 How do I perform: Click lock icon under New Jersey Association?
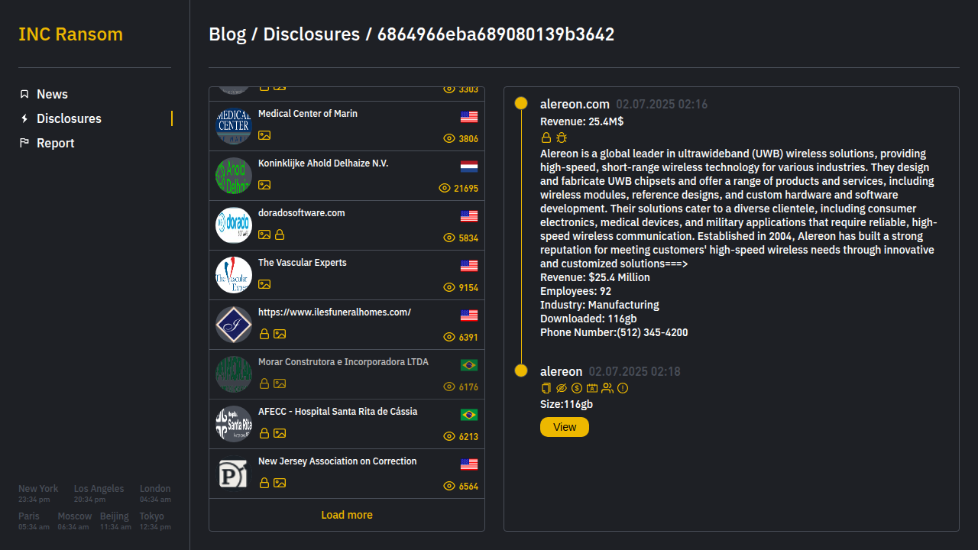click(x=264, y=483)
